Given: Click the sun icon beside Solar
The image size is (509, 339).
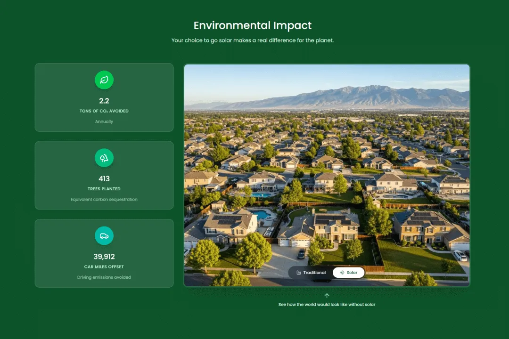Looking at the screenshot, I should [x=341, y=272].
